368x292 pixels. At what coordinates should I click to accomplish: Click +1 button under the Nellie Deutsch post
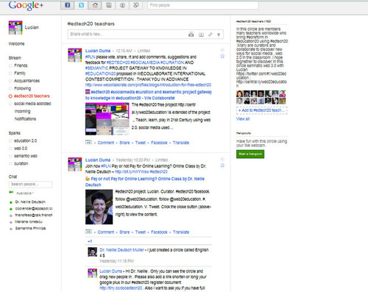pos(88,232)
